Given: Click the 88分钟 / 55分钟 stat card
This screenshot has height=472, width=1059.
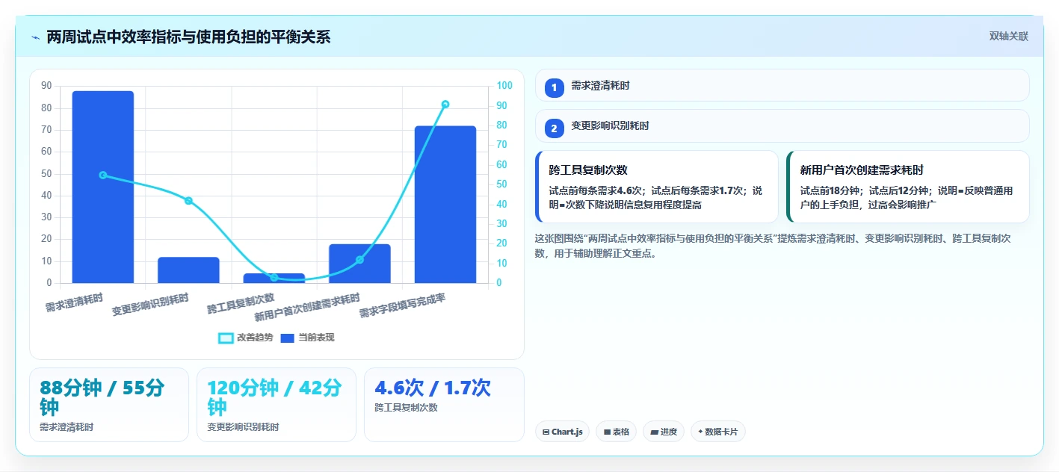Looking at the screenshot, I should click(109, 405).
